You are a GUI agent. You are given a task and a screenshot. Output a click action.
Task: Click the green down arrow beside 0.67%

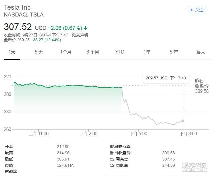(x=85, y=28)
